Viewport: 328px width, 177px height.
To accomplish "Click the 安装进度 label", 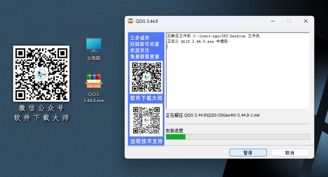I will (x=174, y=131).
